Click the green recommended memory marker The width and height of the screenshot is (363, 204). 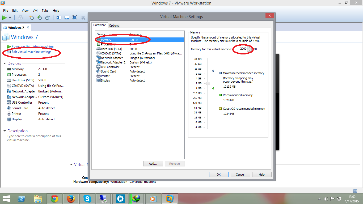coord(213,88)
